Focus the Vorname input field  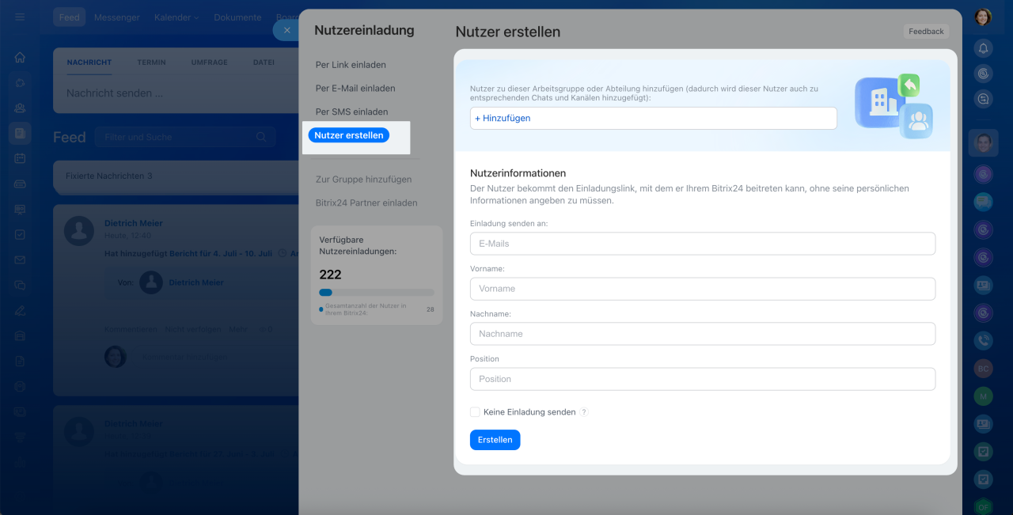[x=703, y=289]
